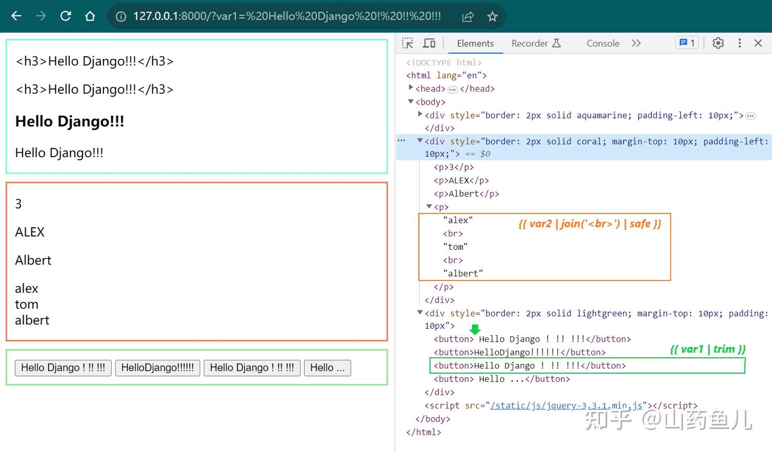Click the HelloDjango!!!!!! button
Screen dimensions: 772x452
158,368
